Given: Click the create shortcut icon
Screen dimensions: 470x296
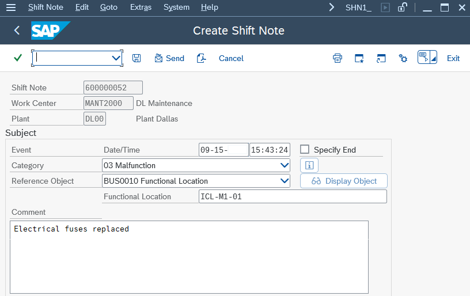Looking at the screenshot, I should click(x=381, y=58).
